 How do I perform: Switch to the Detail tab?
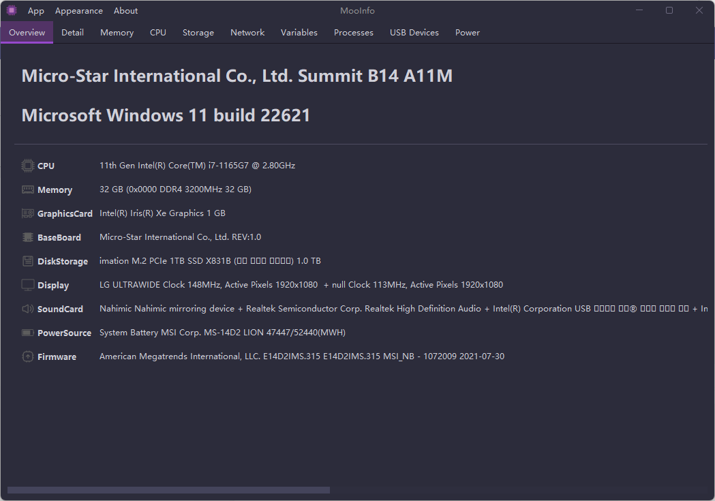tap(72, 32)
